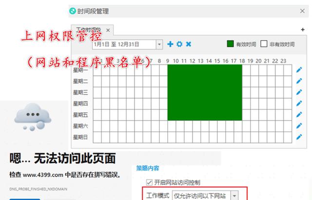This screenshot has width=312, height=200.
Task: Click the 非有效时间 legend label
Action: tap(282, 44)
